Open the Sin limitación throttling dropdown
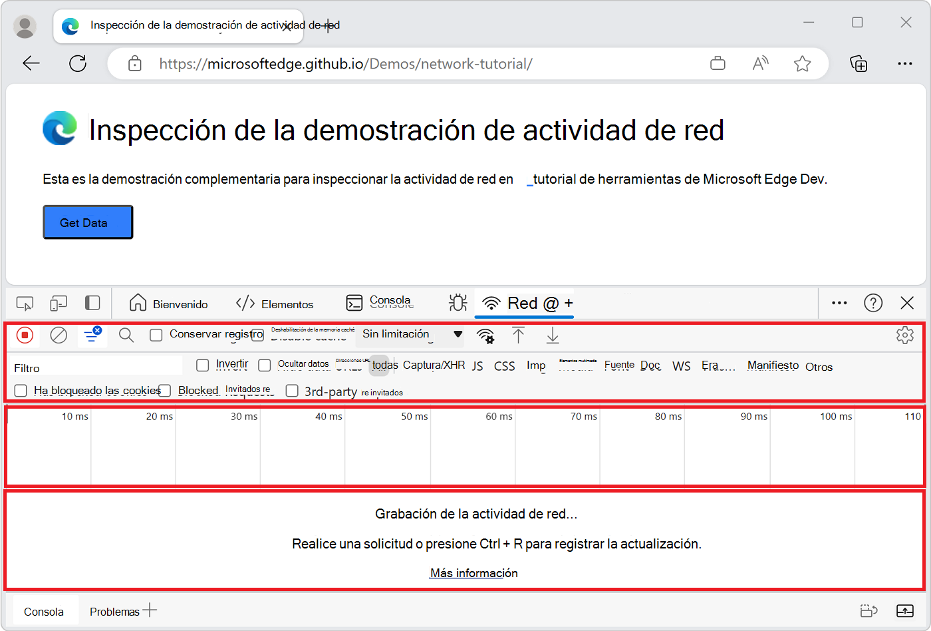Image resolution: width=931 pixels, height=631 pixels. (x=410, y=334)
